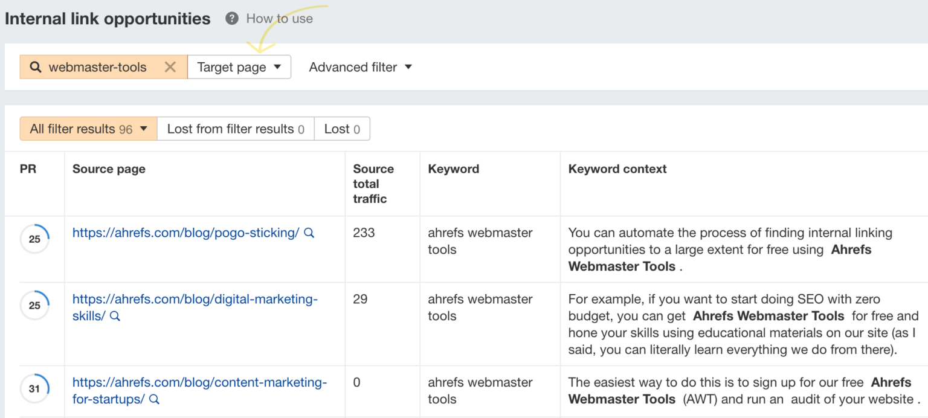Open the Target page dropdown
928x418 pixels.
[x=239, y=67]
